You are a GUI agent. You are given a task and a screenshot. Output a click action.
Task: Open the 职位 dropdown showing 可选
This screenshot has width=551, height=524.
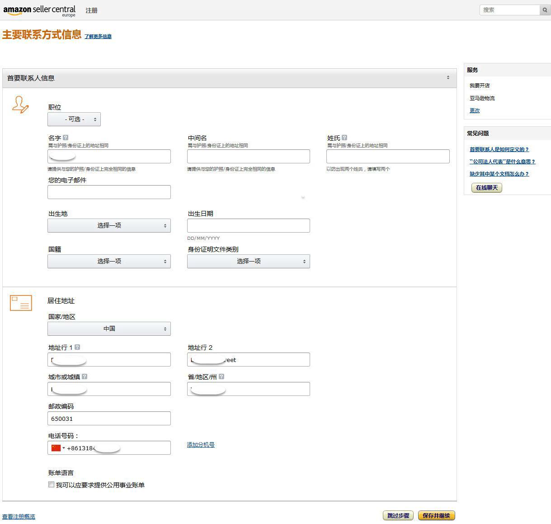point(74,119)
